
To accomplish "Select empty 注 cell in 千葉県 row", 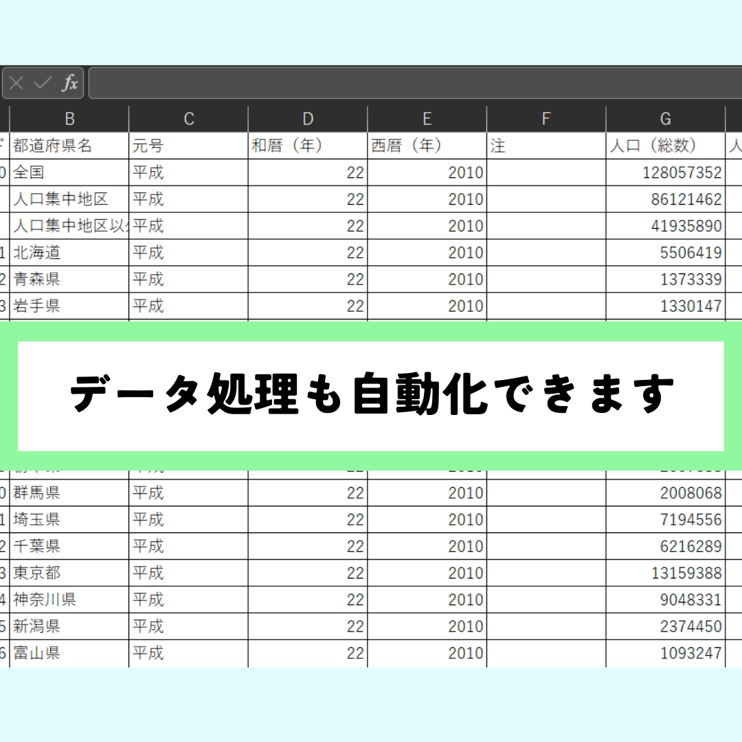I will coord(547,547).
